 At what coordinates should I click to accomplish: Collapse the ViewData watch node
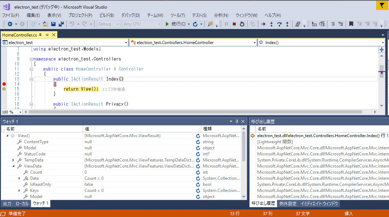point(13,166)
